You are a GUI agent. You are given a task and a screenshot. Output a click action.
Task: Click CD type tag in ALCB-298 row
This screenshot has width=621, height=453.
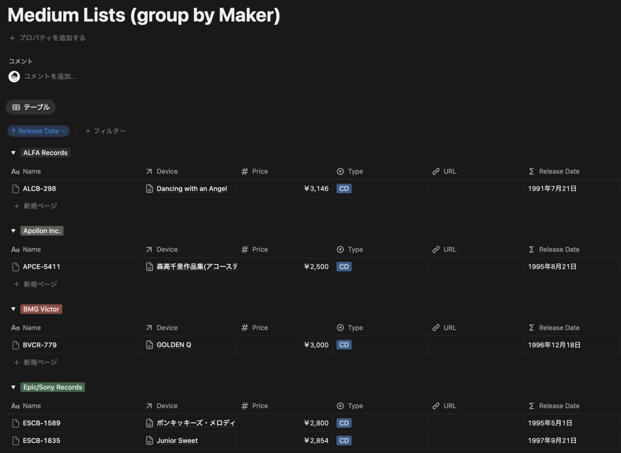pyautogui.click(x=344, y=189)
